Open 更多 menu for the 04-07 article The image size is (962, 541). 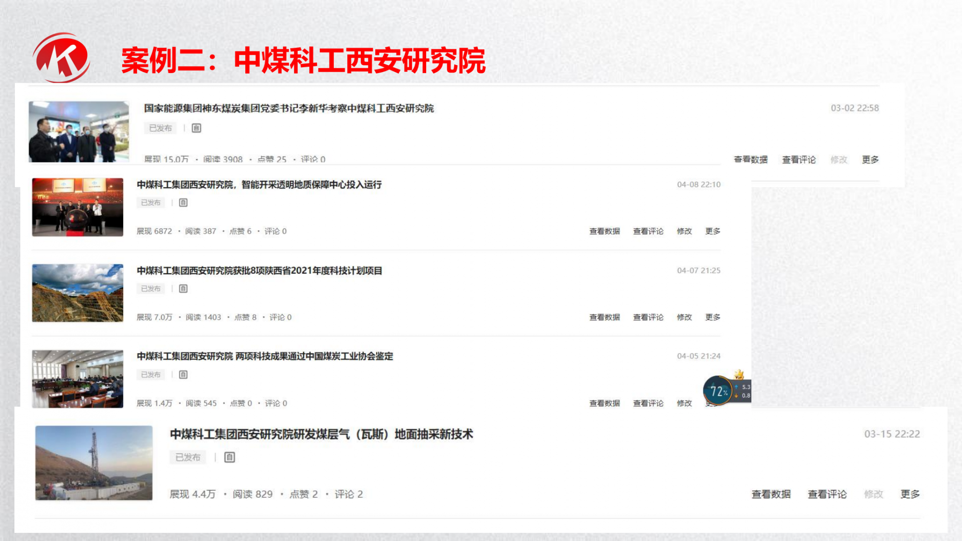point(713,317)
